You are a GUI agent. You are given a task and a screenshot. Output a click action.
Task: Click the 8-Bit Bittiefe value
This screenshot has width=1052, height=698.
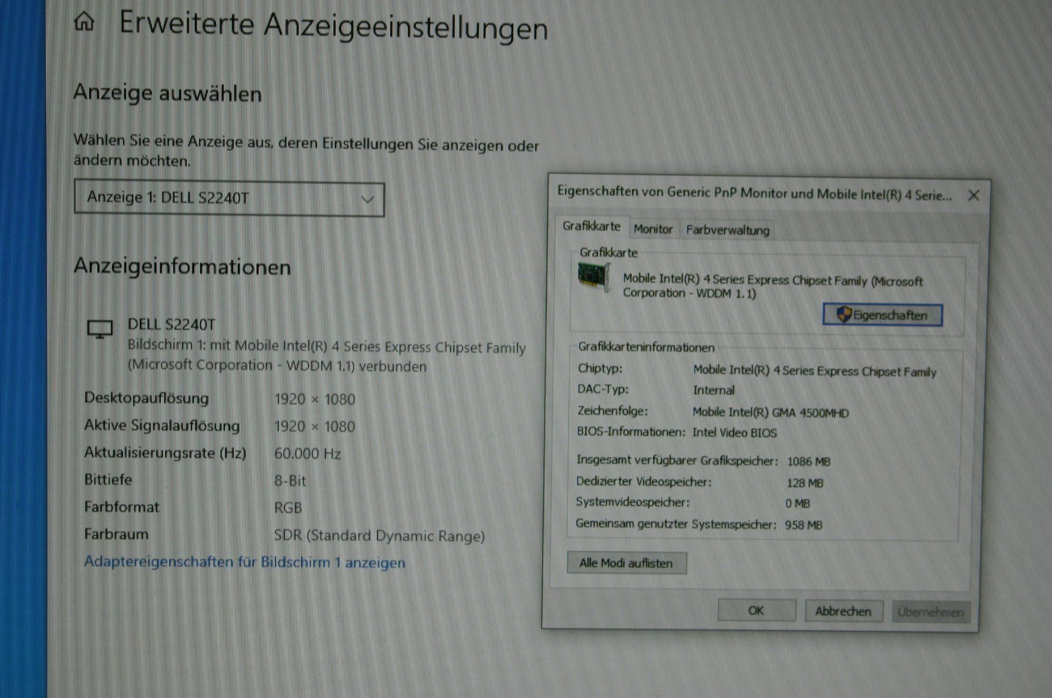(290, 481)
